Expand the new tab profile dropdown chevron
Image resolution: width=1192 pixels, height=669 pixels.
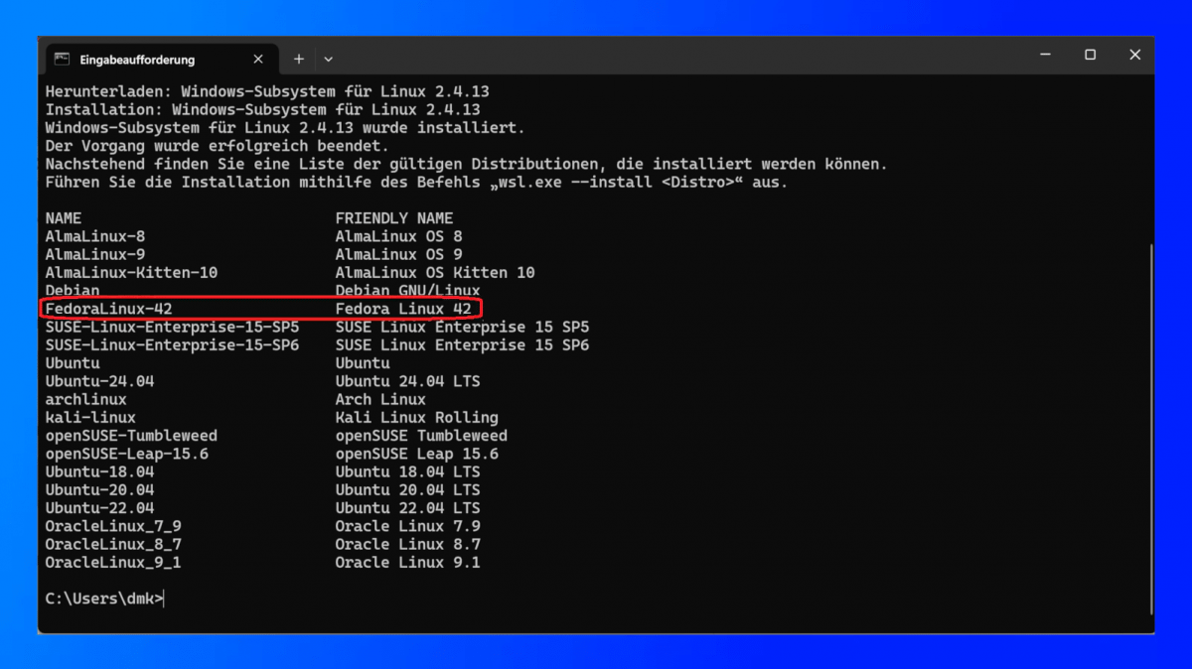click(329, 60)
